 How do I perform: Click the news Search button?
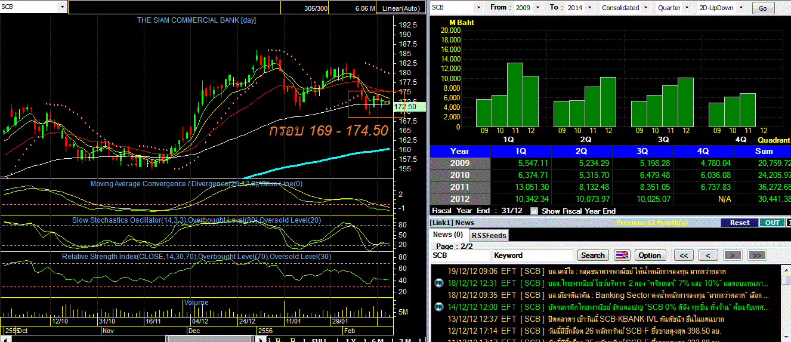(593, 255)
